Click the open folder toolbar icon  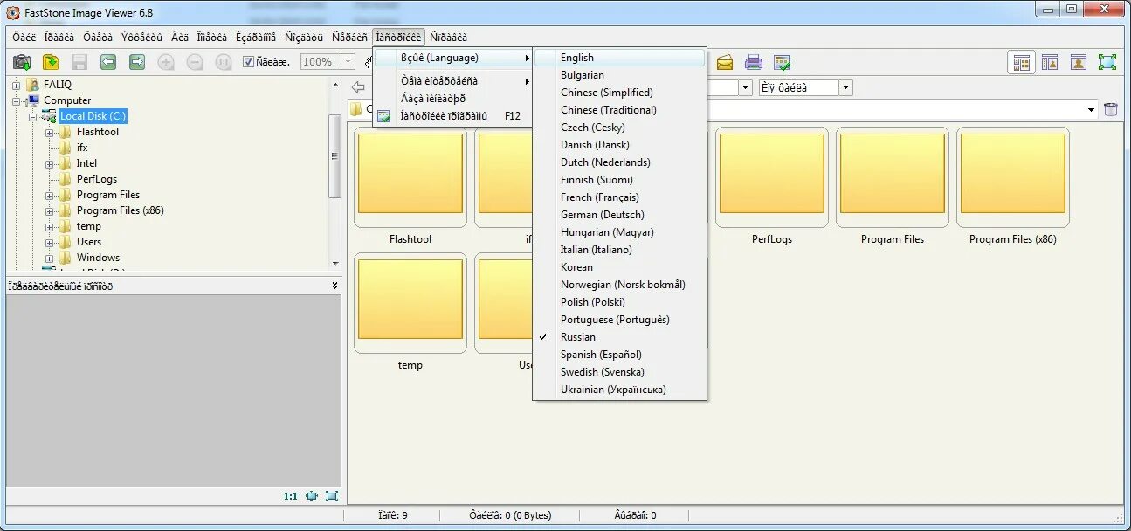coord(51,62)
